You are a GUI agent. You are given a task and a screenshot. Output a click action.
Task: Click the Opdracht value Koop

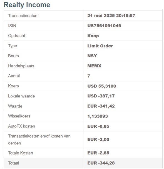pyautogui.click(x=93, y=36)
